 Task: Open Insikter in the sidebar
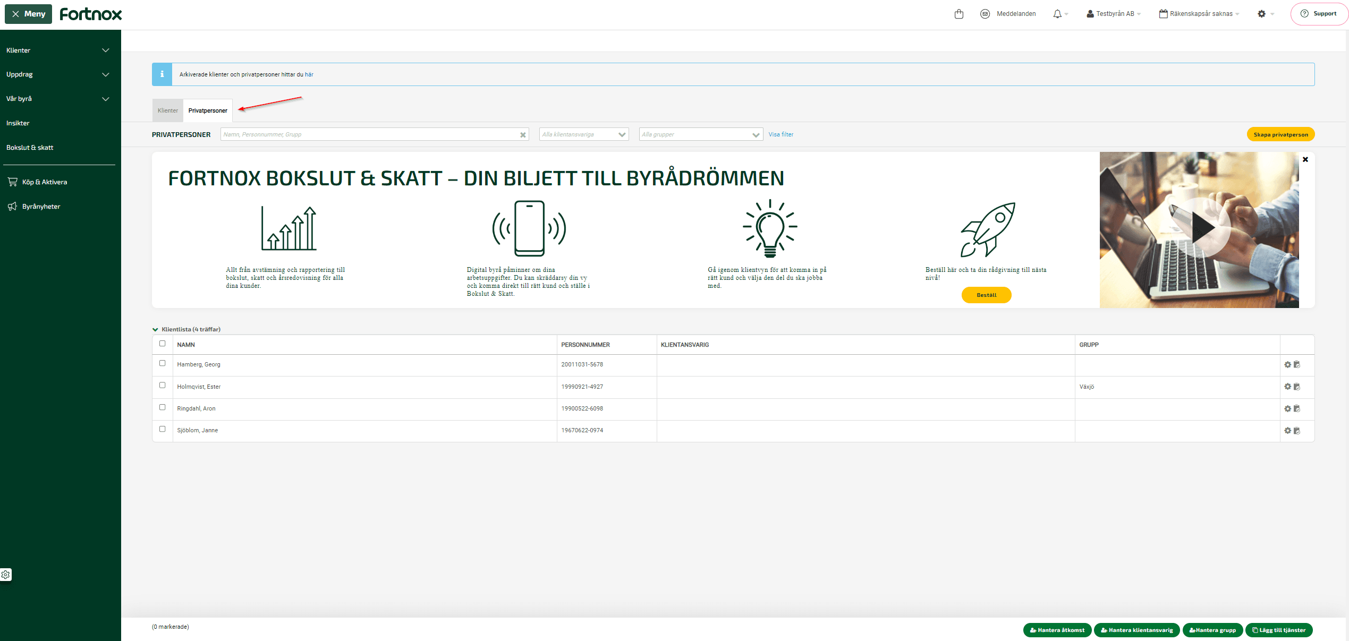tap(18, 123)
